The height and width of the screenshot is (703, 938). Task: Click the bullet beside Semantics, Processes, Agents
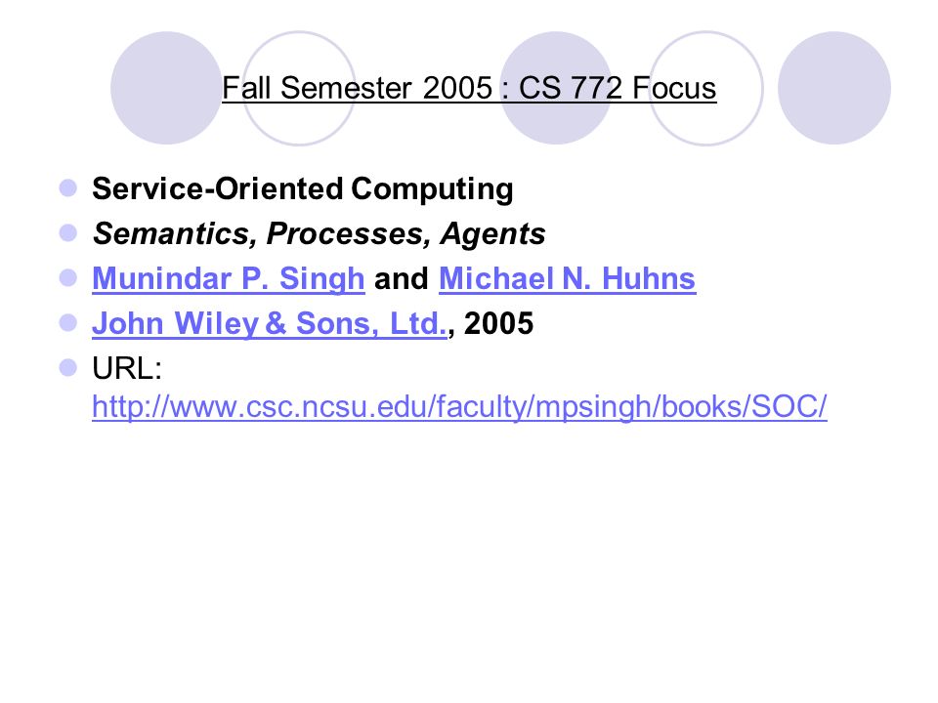(x=68, y=232)
